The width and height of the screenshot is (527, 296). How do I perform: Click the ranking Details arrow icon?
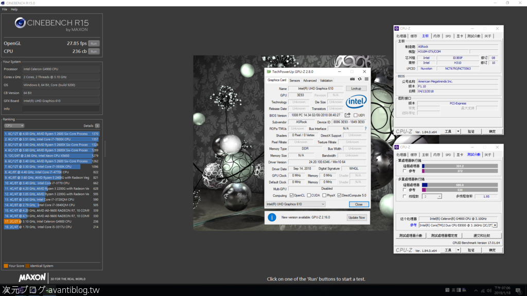click(x=97, y=126)
